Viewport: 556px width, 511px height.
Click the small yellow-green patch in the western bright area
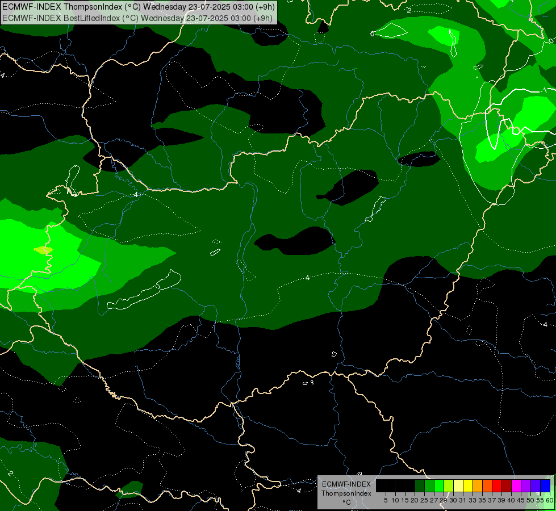44,250
